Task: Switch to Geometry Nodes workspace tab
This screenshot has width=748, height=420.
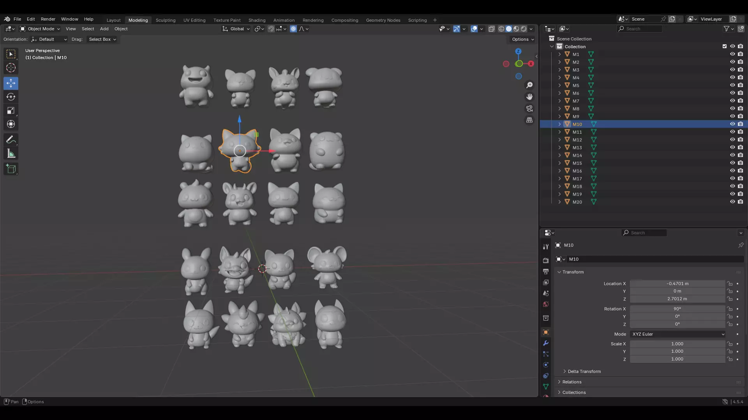Action: [x=383, y=20]
